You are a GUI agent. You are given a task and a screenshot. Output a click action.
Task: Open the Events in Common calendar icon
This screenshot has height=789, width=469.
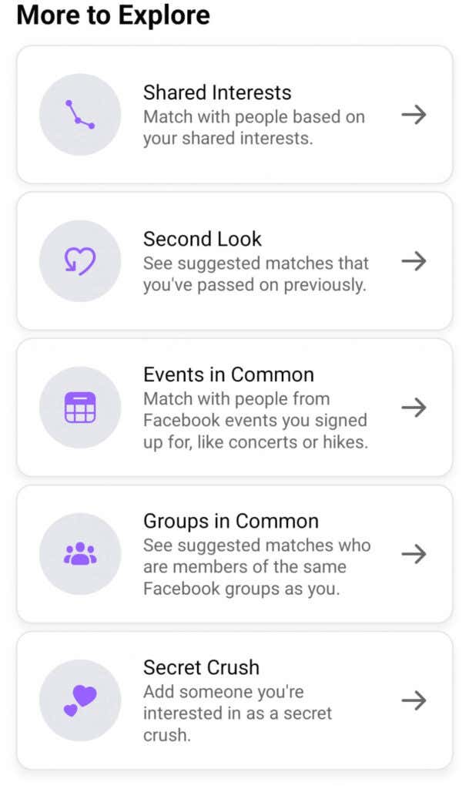(79, 408)
